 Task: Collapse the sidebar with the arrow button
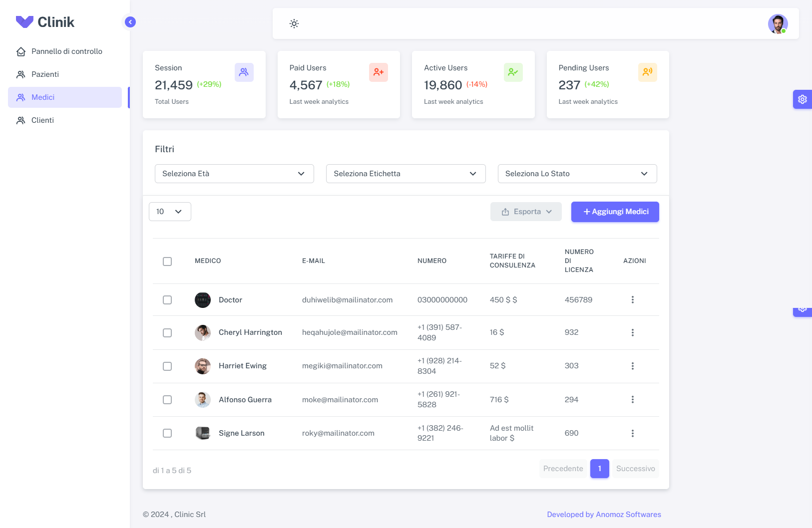click(x=130, y=22)
